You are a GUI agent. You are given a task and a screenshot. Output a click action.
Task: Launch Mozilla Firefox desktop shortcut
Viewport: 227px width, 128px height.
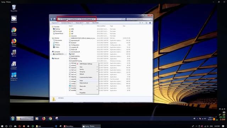14,43
